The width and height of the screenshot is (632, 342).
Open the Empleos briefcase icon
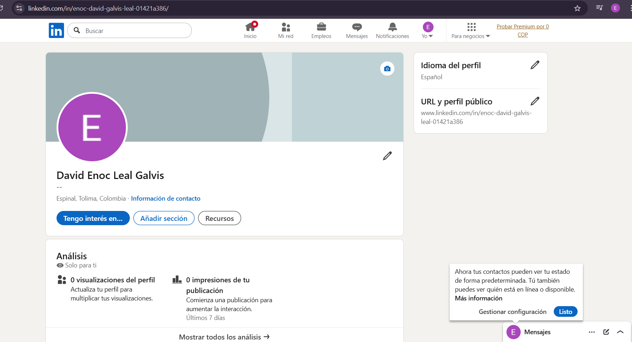(x=321, y=31)
